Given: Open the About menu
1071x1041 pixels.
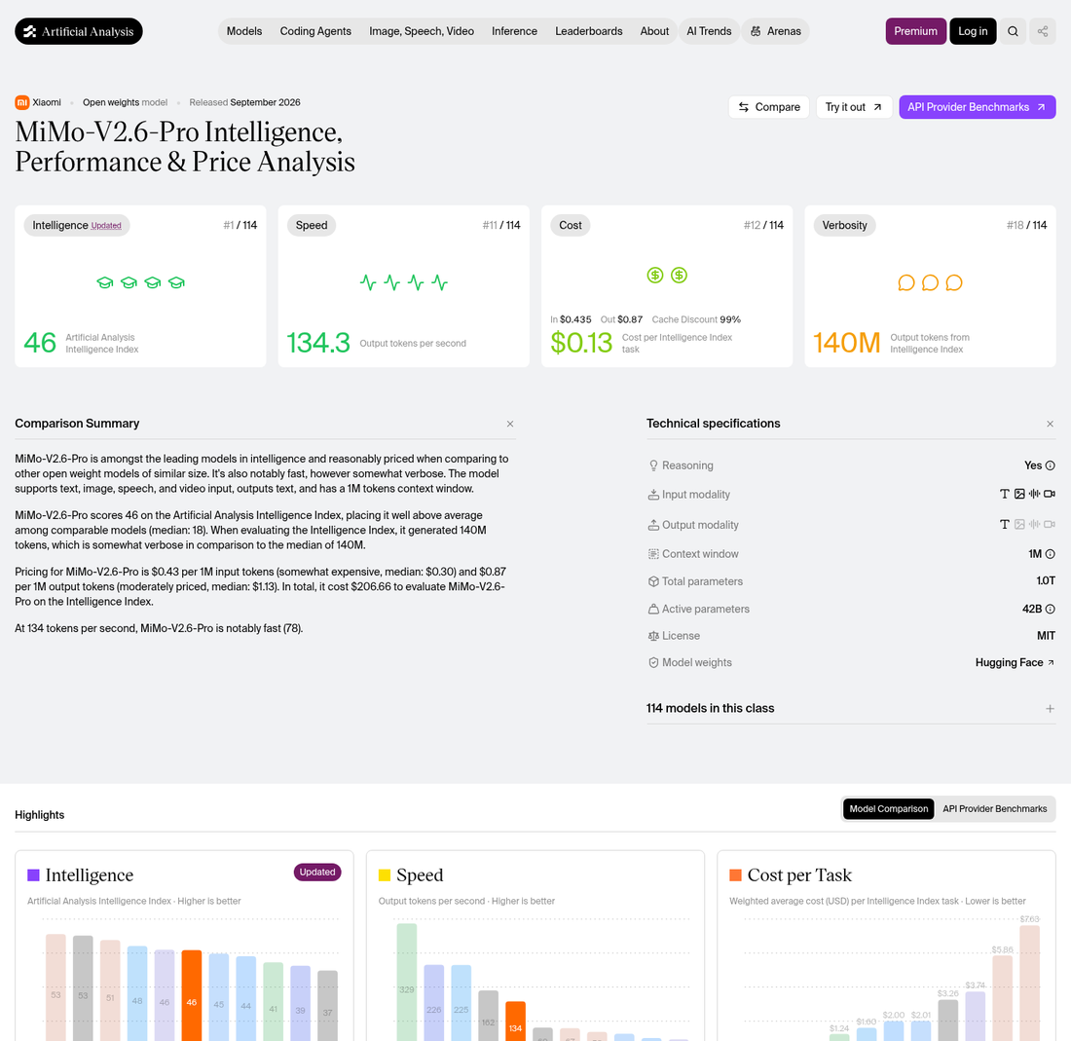Looking at the screenshot, I should click(654, 31).
